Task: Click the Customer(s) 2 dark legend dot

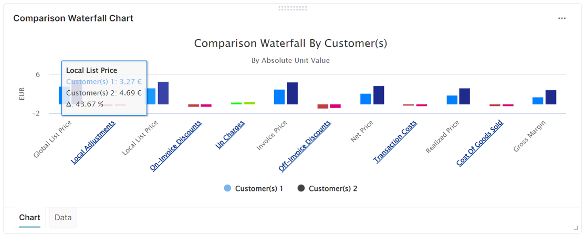Action: point(301,188)
